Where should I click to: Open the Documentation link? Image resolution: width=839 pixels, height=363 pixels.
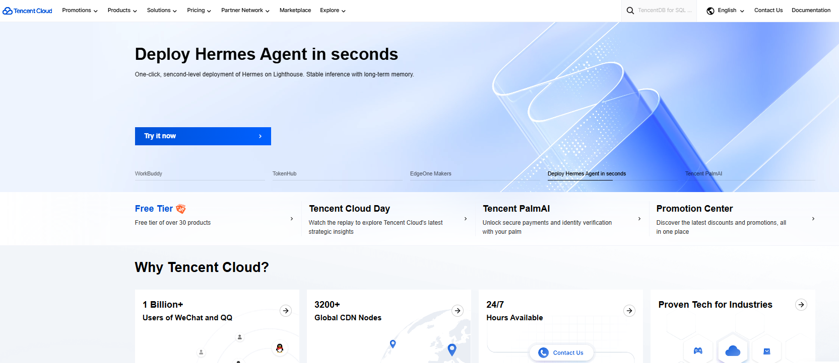811,11
